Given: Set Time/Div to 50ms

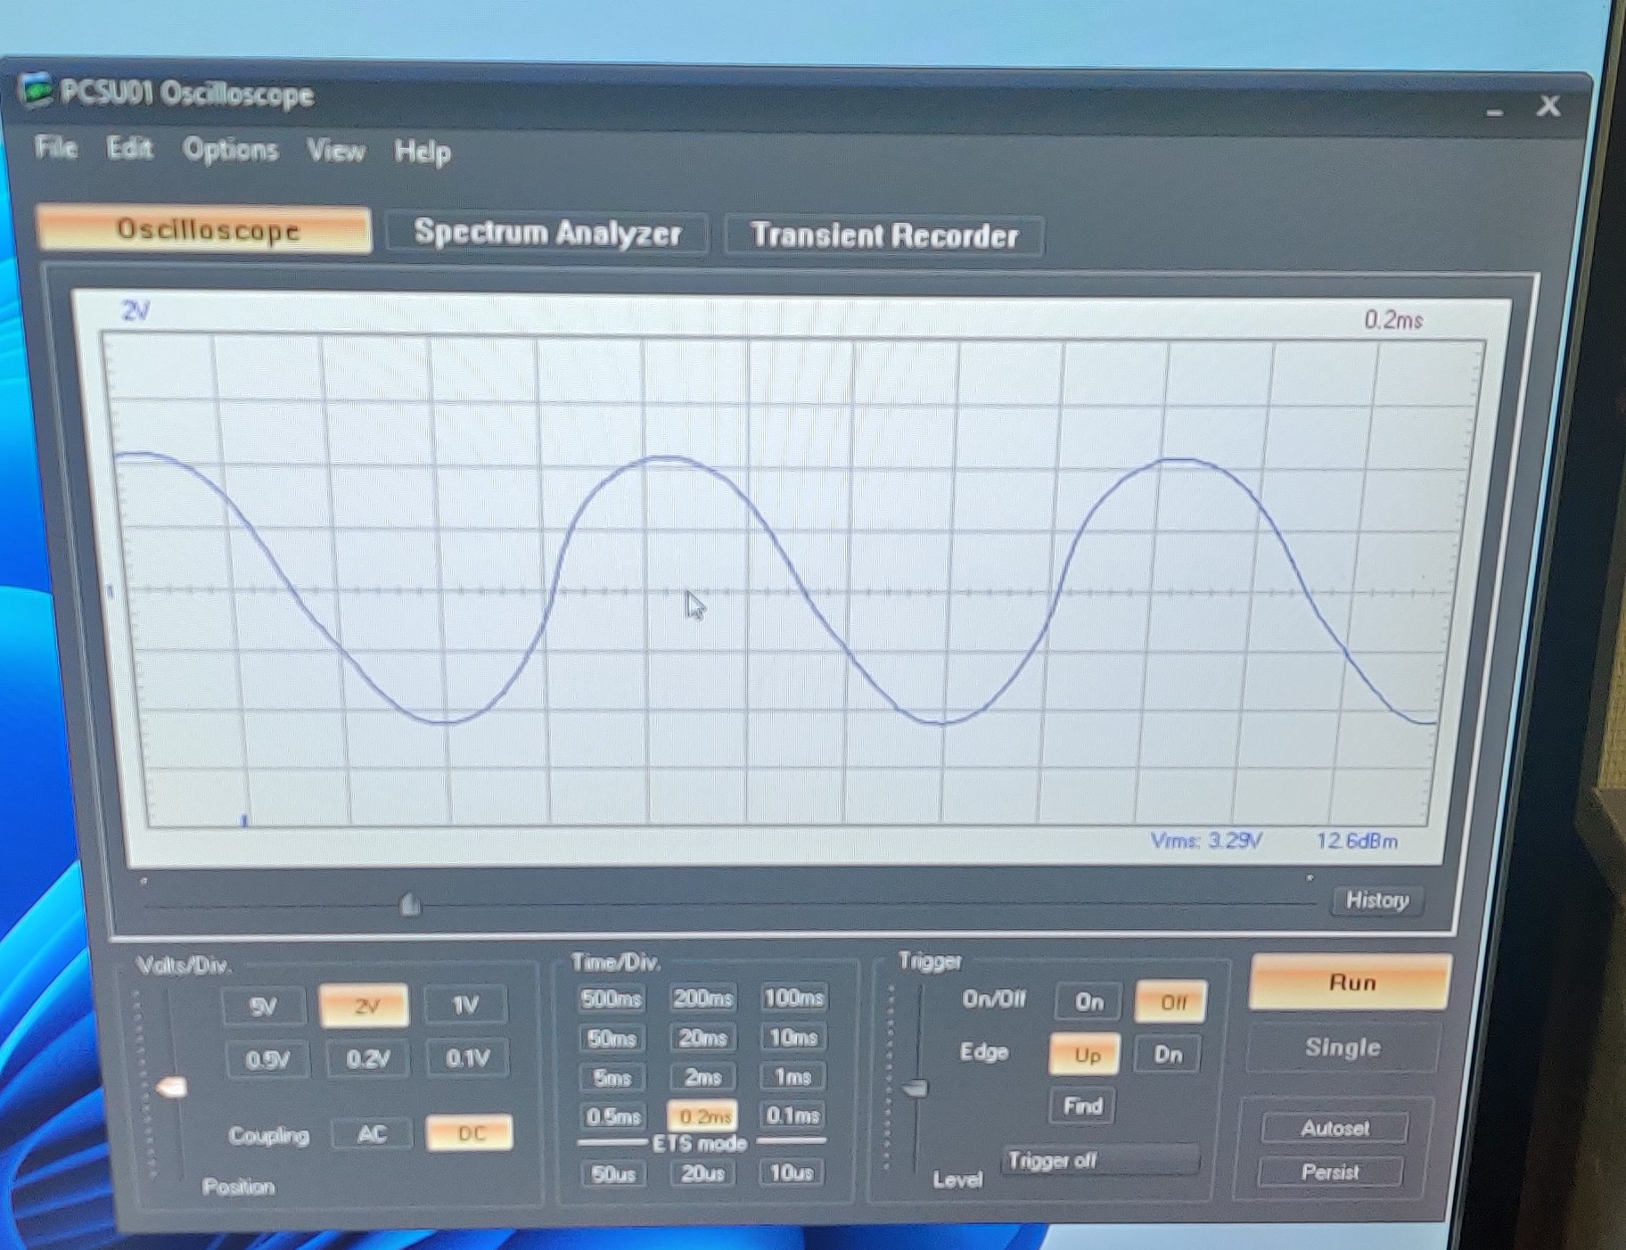Looking at the screenshot, I should 612,1039.
